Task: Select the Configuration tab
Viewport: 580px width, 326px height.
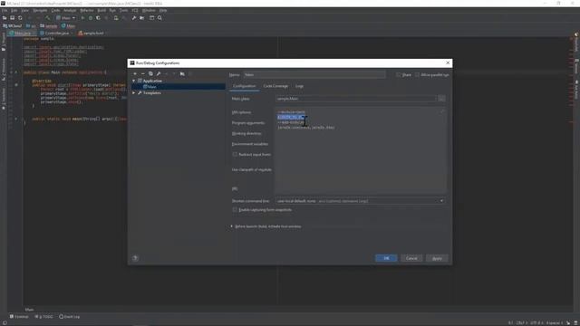Action: pyautogui.click(x=244, y=86)
